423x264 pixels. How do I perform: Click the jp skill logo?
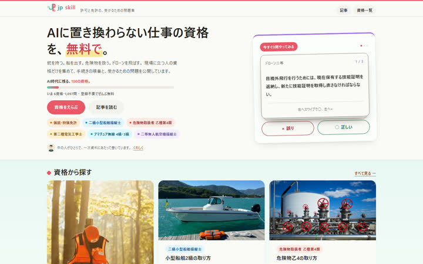62,8
